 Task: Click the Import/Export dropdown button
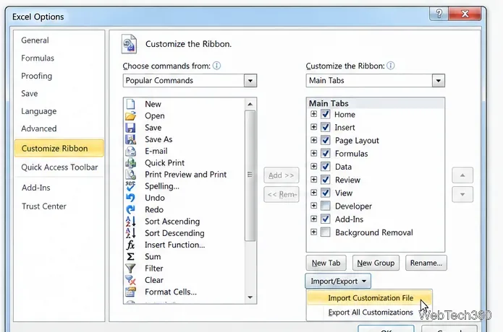[x=338, y=281]
